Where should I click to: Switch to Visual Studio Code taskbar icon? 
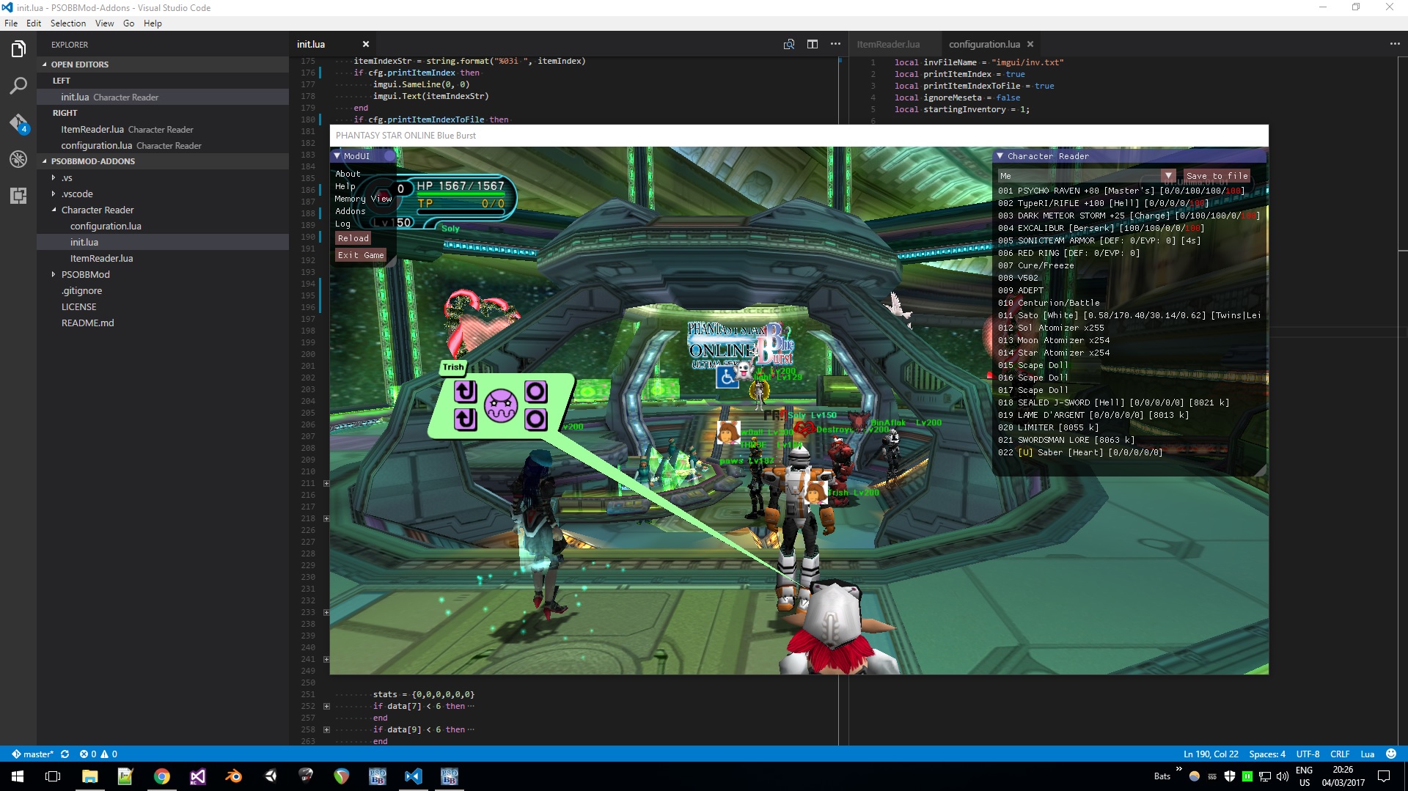413,776
